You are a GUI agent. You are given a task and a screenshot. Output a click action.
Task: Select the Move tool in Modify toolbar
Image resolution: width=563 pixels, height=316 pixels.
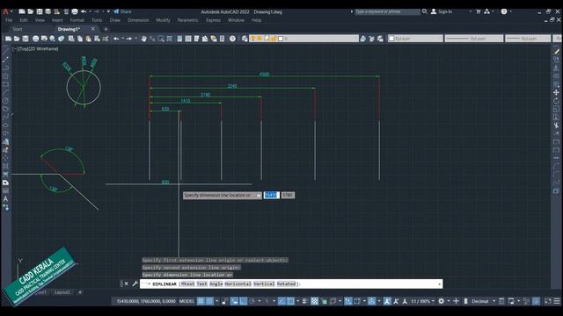coord(556,92)
